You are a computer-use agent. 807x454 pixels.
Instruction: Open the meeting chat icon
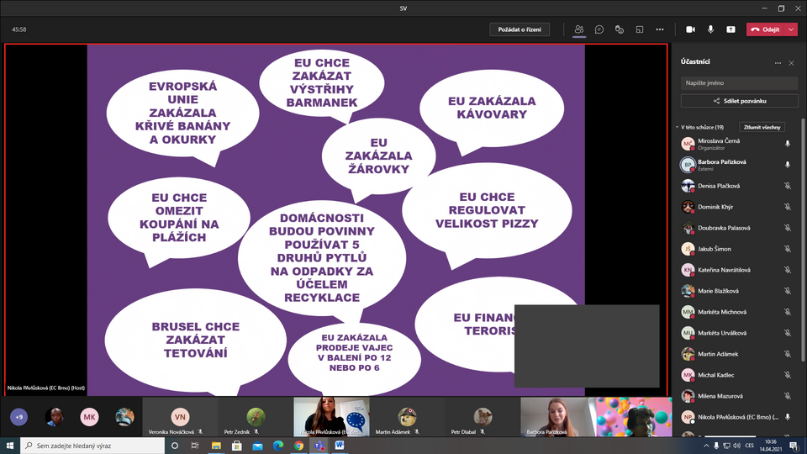599,29
